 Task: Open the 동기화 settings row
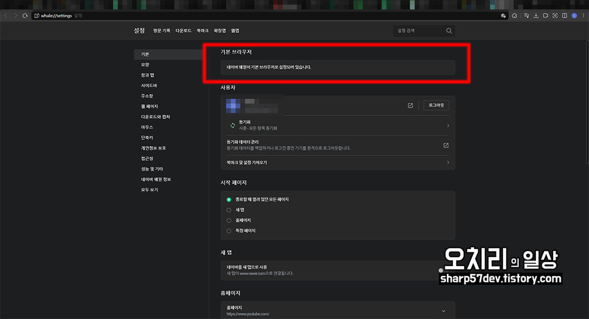pos(337,125)
